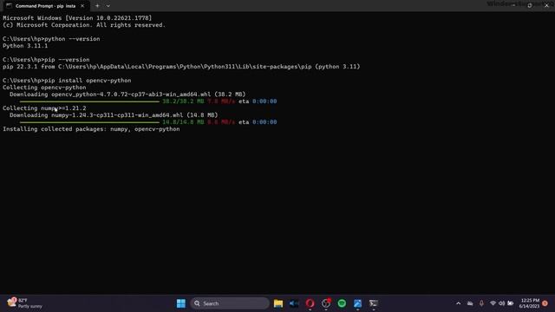Open the weather widget showing Partly sunny
Screen dimensions: 555x312
(x=24, y=303)
